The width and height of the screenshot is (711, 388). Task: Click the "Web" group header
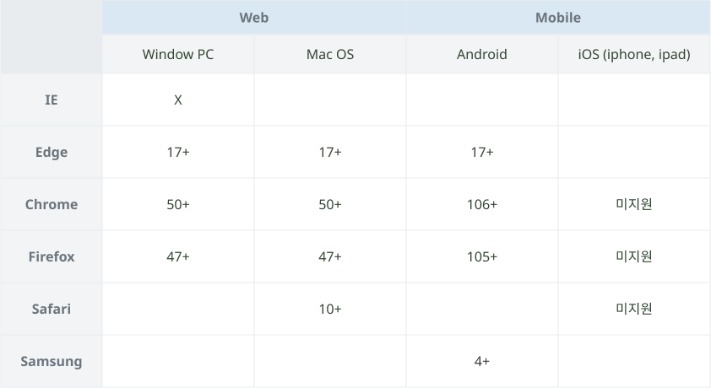(x=254, y=18)
